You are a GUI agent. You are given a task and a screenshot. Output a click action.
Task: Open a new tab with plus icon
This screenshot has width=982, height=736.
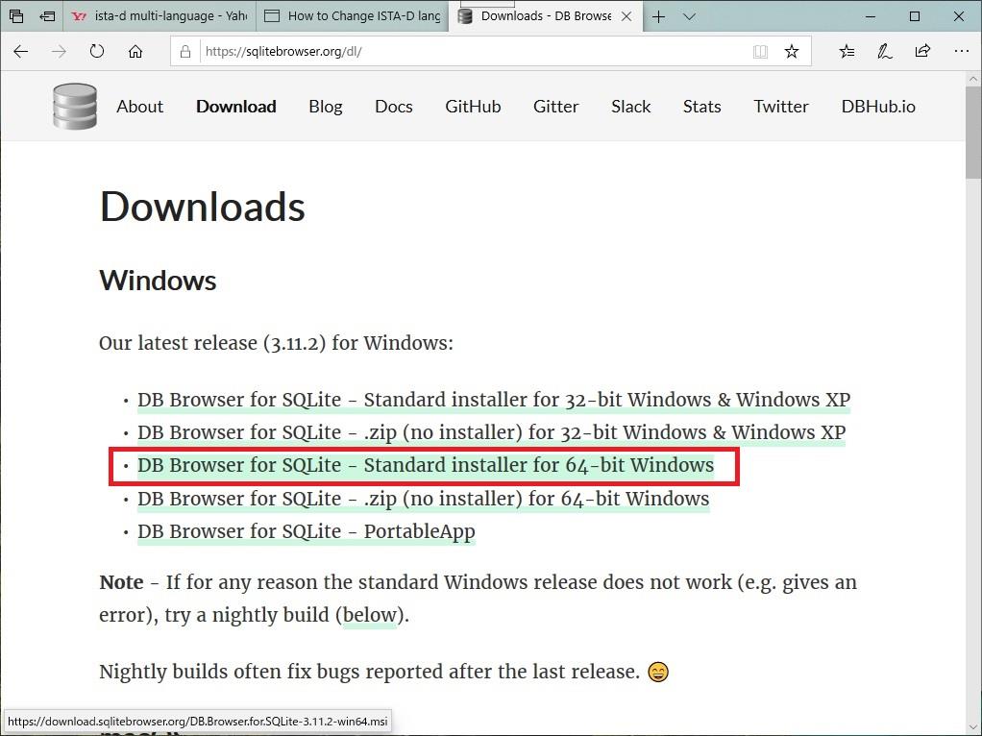click(x=658, y=17)
